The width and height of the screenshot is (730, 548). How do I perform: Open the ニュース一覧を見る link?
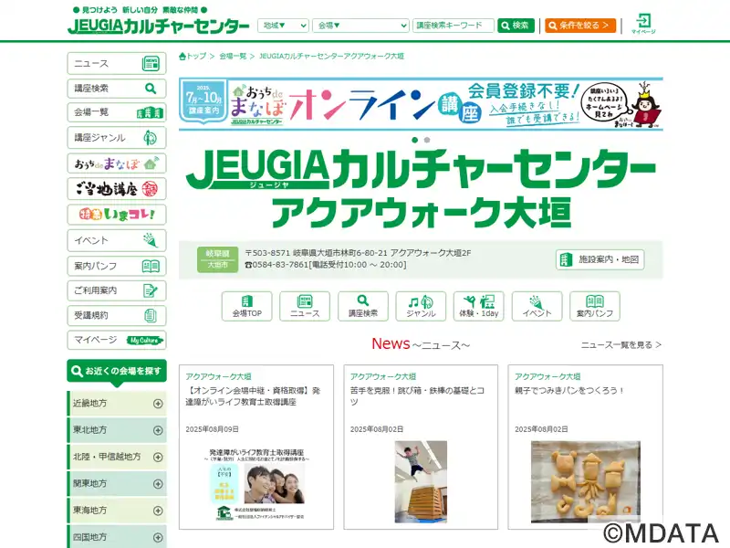tap(621, 345)
